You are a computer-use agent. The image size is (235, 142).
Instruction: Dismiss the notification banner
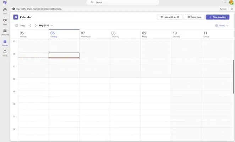(x=231, y=9)
